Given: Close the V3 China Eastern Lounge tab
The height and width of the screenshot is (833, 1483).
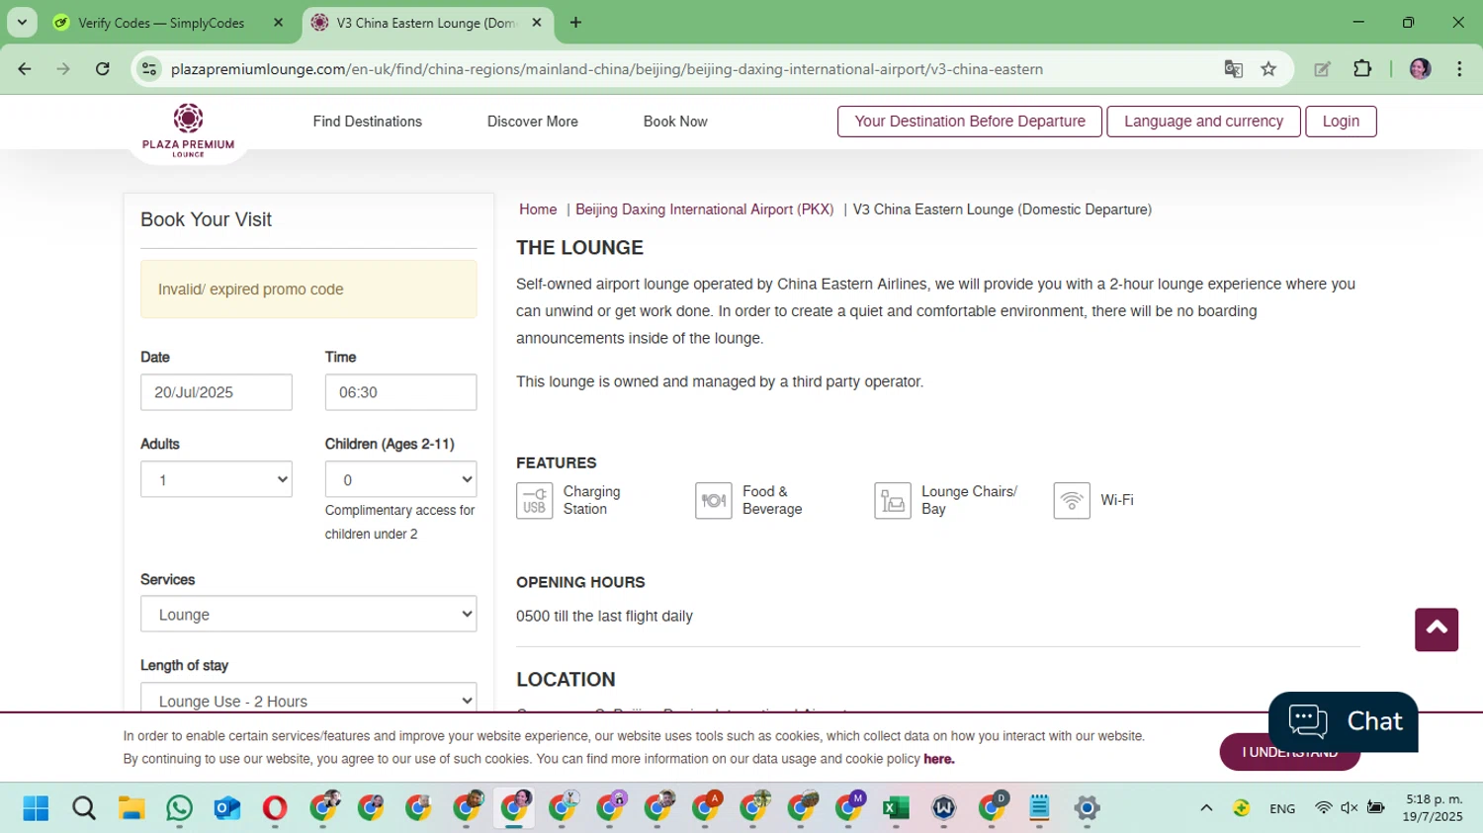Looking at the screenshot, I should click(537, 23).
